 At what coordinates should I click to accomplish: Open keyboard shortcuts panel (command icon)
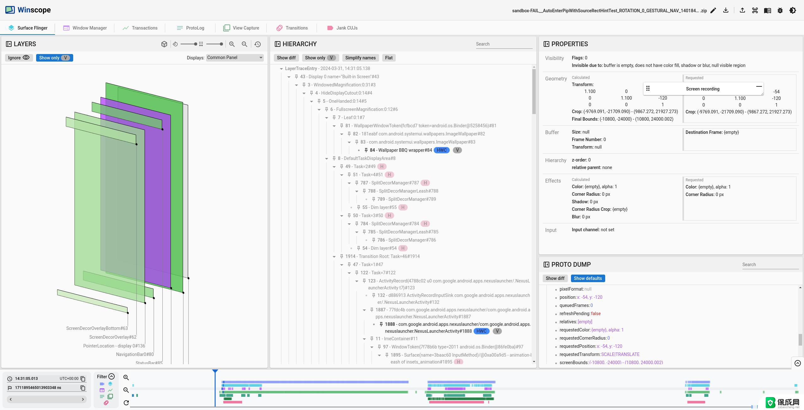pyautogui.click(x=755, y=10)
